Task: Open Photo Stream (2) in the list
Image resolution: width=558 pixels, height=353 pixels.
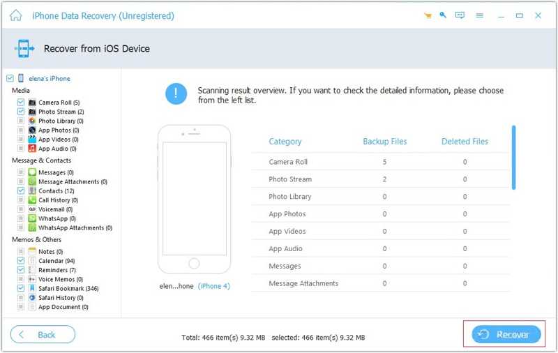Action: coord(61,112)
